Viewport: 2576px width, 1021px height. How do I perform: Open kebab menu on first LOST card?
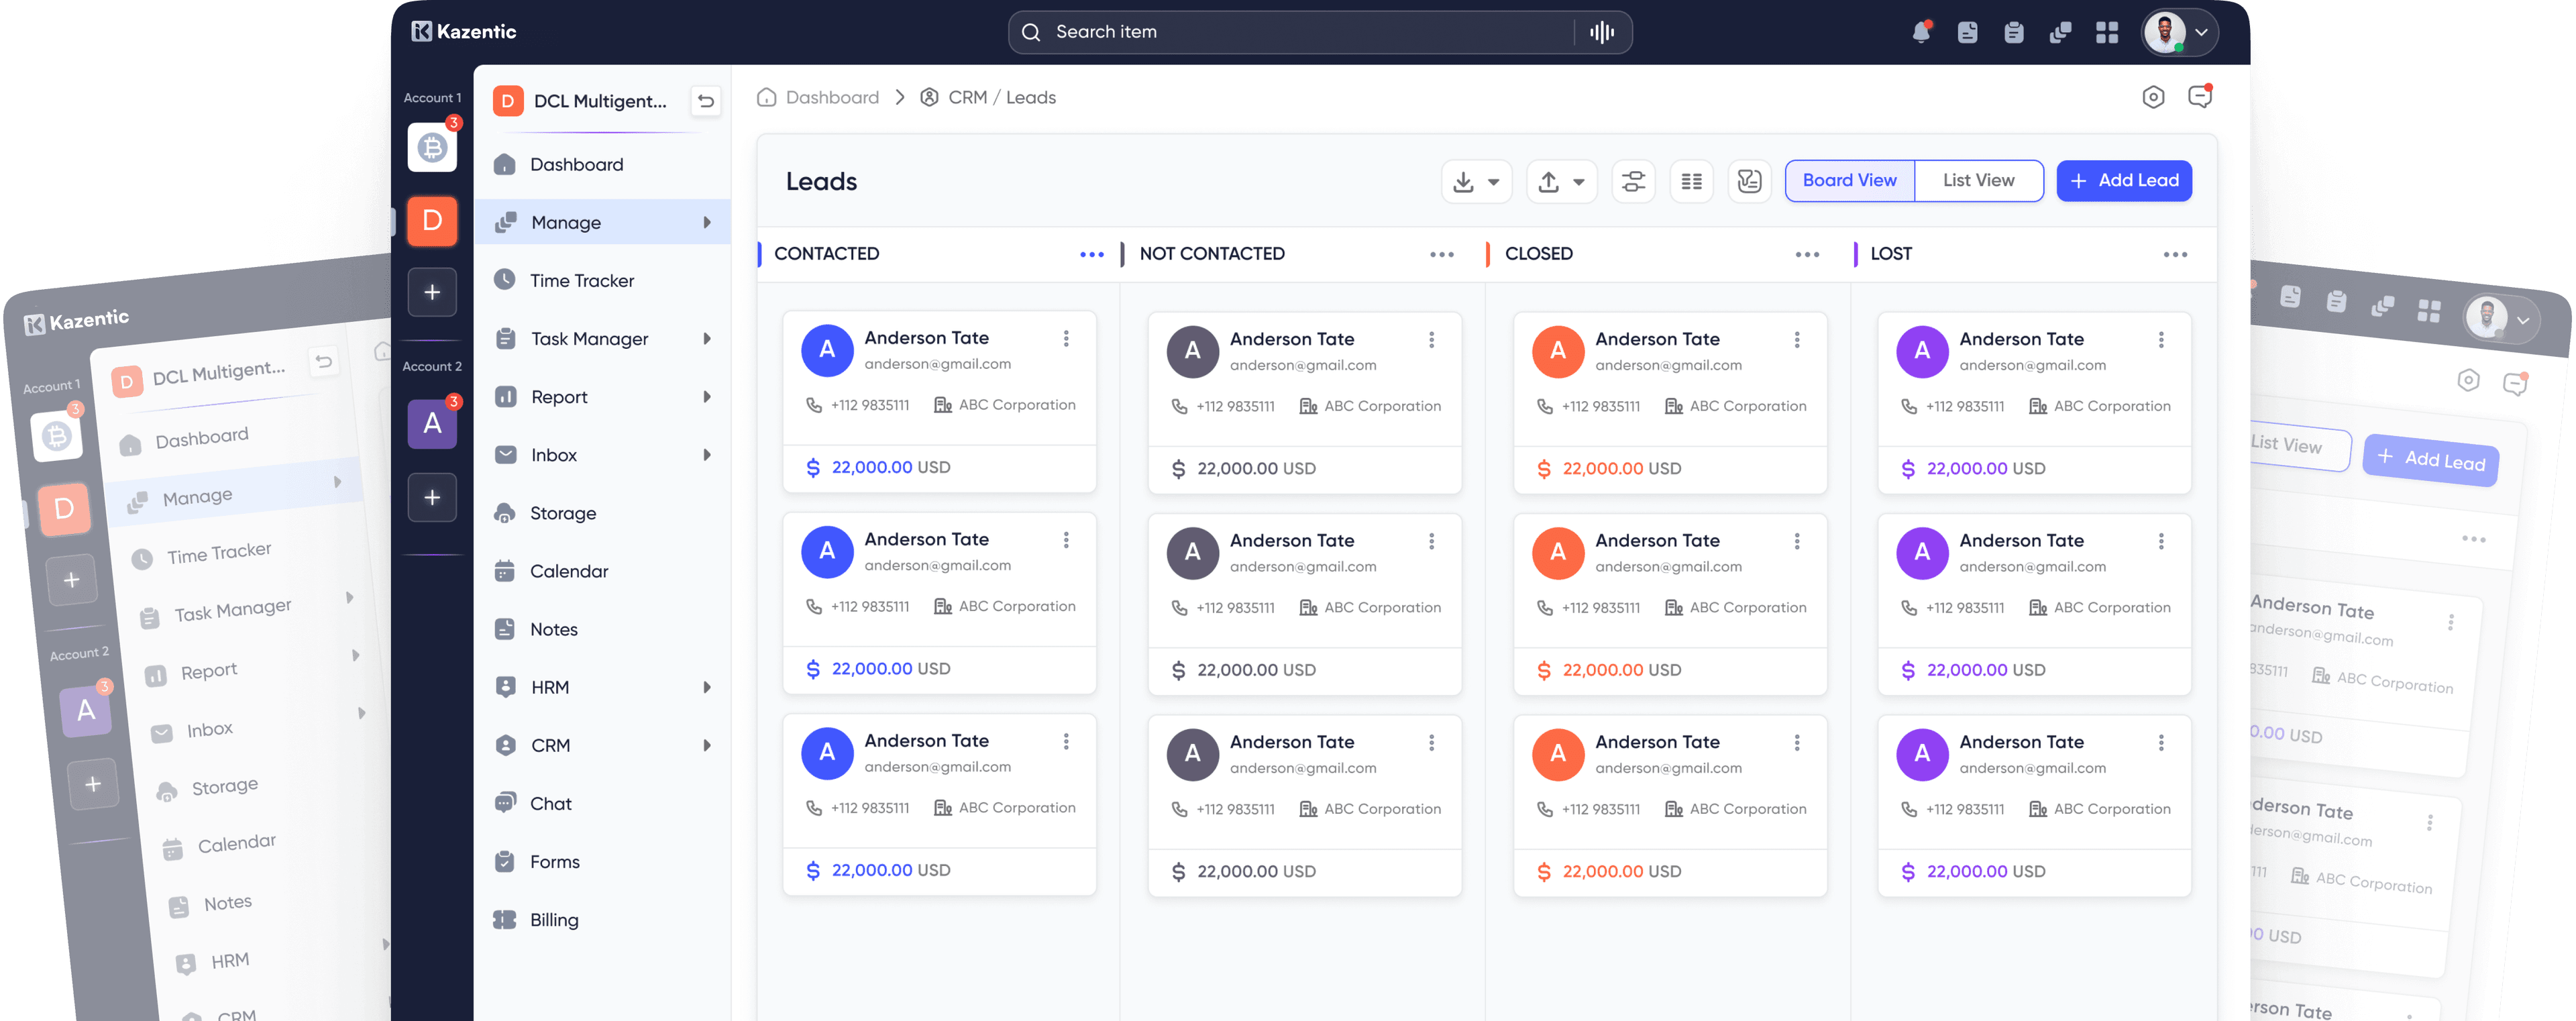click(2161, 339)
